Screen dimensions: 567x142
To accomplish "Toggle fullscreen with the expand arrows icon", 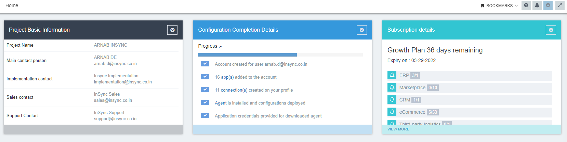I will coord(560,5).
